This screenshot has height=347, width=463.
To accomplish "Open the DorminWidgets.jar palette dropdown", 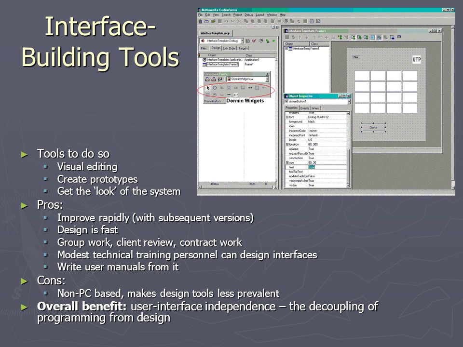I will 267,79.
